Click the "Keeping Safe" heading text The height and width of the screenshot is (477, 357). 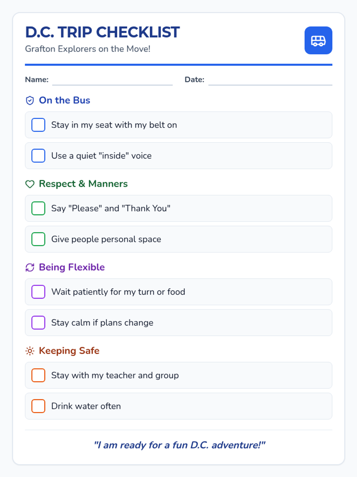click(x=69, y=351)
